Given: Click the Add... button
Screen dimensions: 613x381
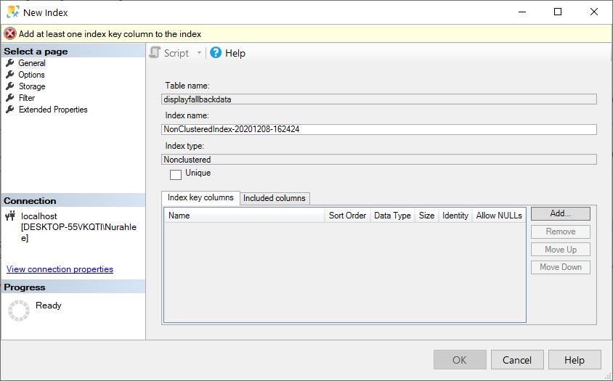Looking at the screenshot, I should (x=561, y=213).
